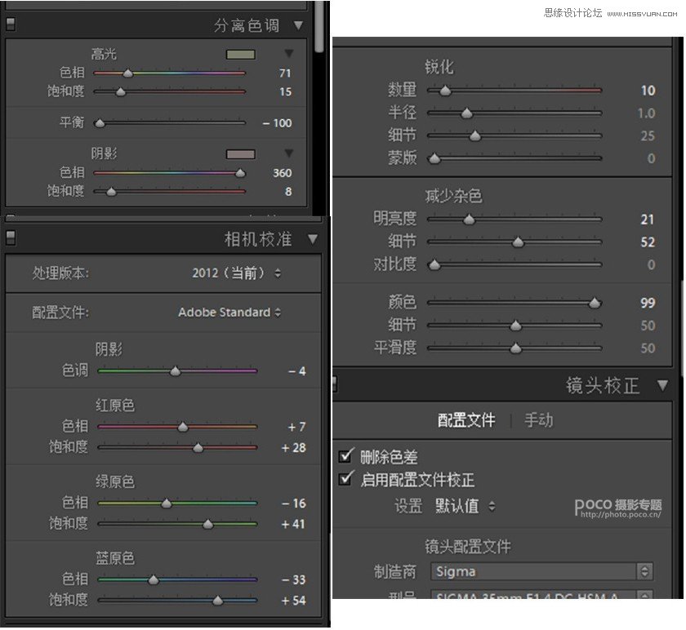Open the 制造商 Sigma dropdown
The height and width of the screenshot is (630, 686).
click(x=542, y=571)
